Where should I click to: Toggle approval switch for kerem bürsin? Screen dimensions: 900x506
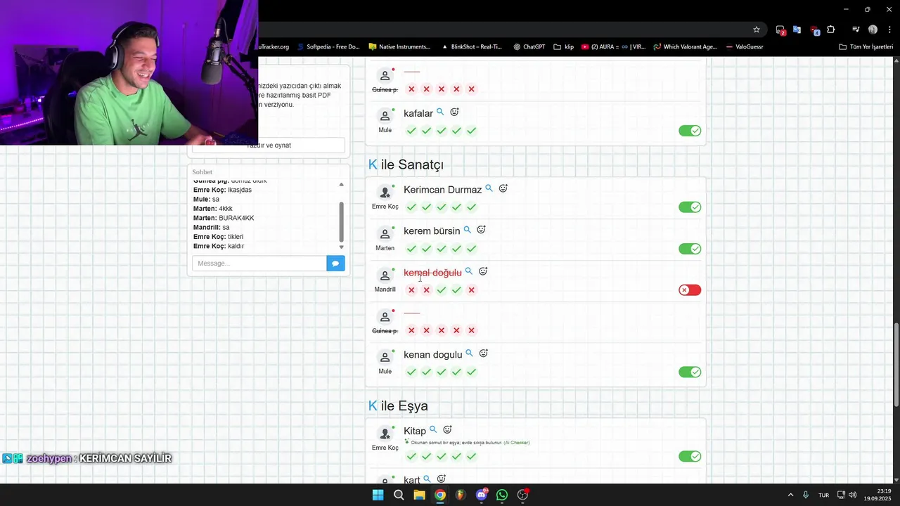690,249
